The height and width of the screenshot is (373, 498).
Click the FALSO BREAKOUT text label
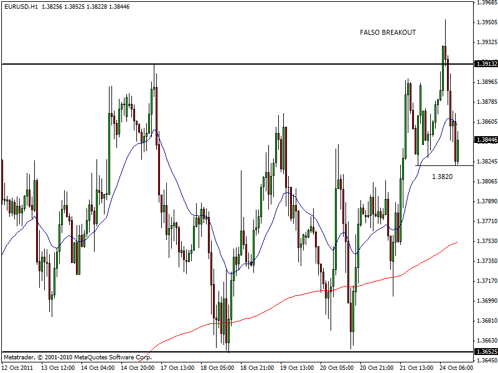[x=387, y=32]
